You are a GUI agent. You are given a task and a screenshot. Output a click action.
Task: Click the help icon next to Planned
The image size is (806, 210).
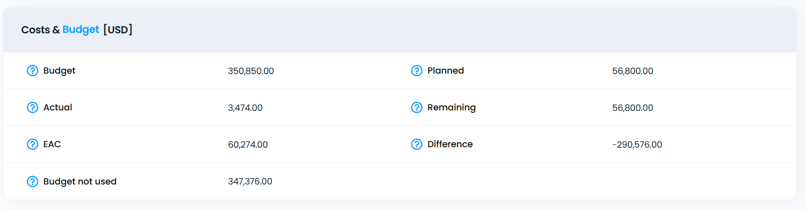(417, 71)
